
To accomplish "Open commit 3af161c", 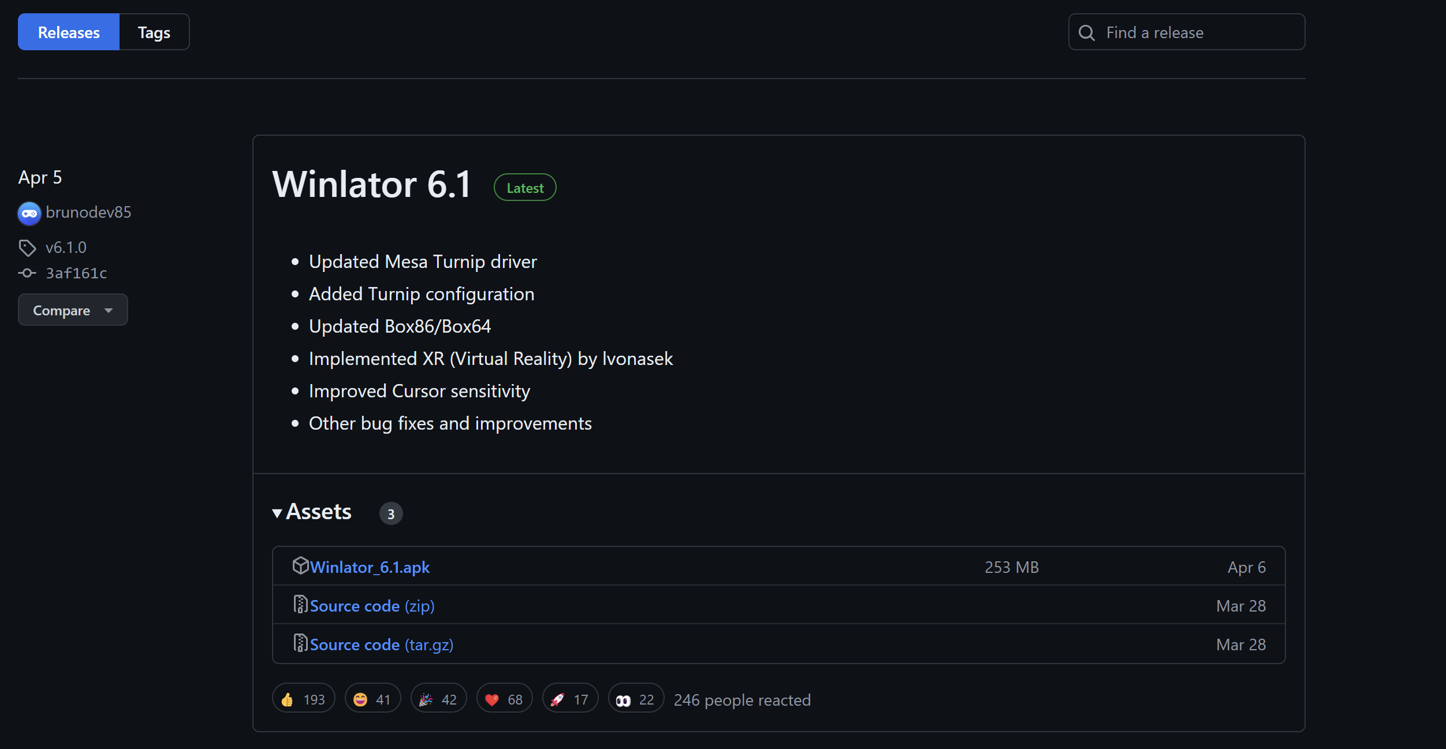I will [x=76, y=273].
